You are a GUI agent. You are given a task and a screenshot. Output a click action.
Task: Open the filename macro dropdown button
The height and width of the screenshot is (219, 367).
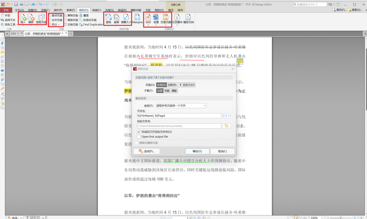227,116
